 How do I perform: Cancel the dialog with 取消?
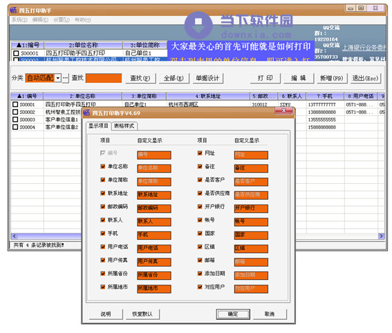[270, 314]
